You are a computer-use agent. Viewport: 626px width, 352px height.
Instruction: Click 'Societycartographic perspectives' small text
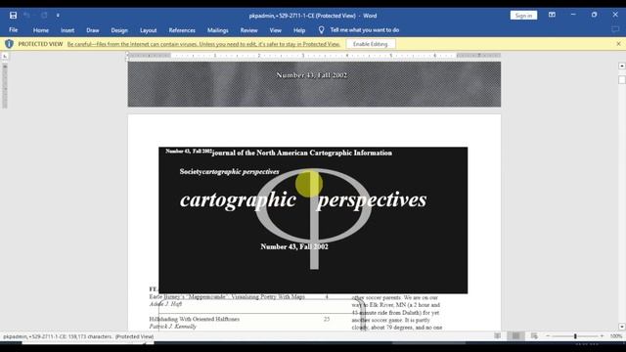(229, 172)
